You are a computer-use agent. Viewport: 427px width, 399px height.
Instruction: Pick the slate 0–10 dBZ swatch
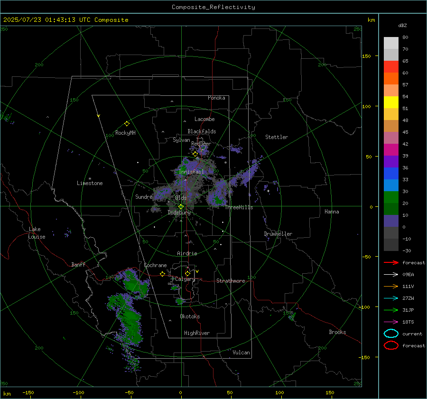point(391,221)
